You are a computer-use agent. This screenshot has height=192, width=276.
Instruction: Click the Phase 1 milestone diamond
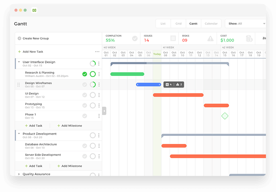point(225,116)
